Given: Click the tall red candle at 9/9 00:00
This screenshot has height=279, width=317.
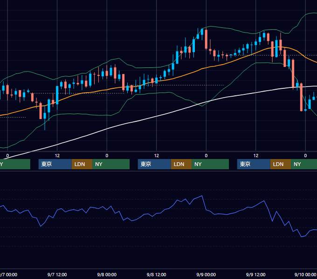Looking at the screenshot, I should (206, 40).
